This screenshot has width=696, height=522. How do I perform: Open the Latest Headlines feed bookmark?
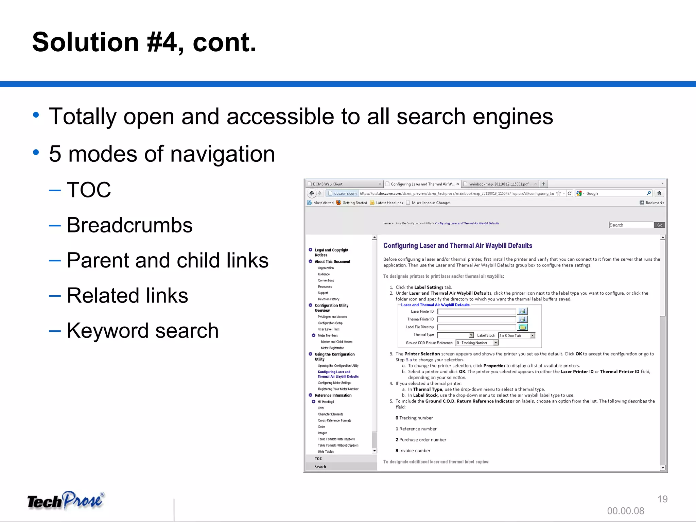coord(386,203)
